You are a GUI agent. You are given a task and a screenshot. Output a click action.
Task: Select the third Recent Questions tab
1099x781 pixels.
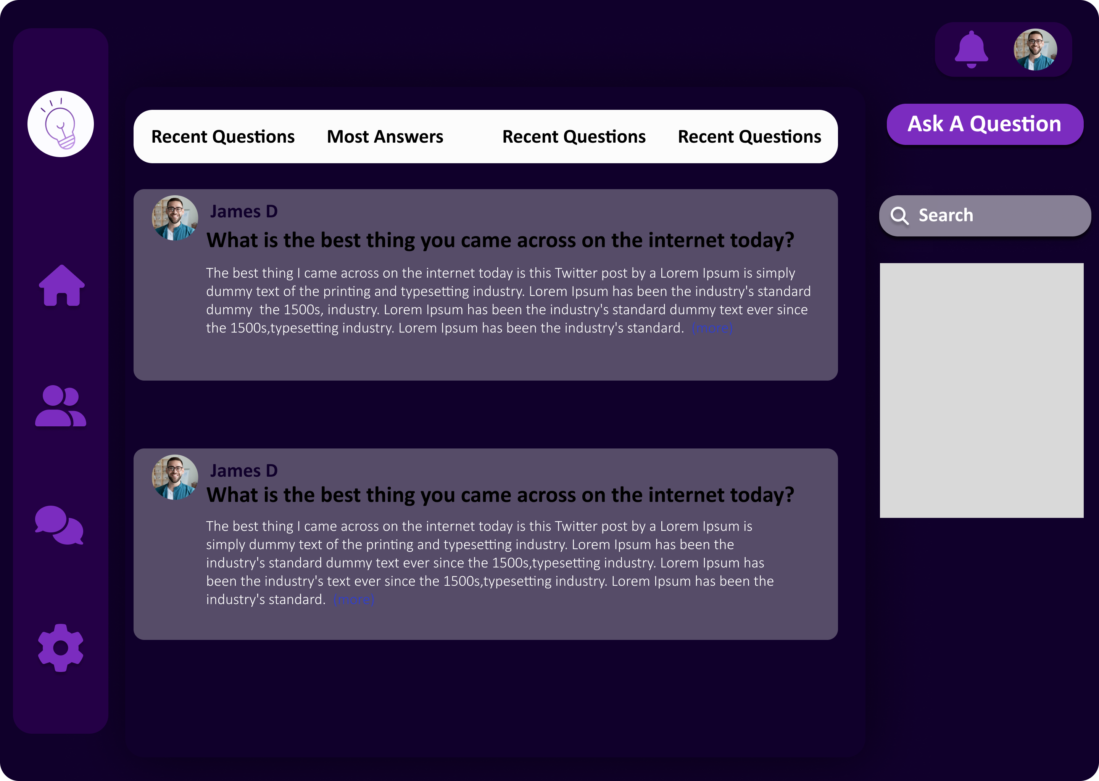point(574,137)
